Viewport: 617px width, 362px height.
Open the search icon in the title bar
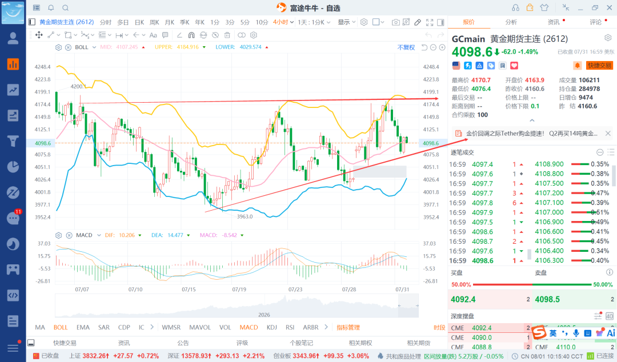click(66, 8)
